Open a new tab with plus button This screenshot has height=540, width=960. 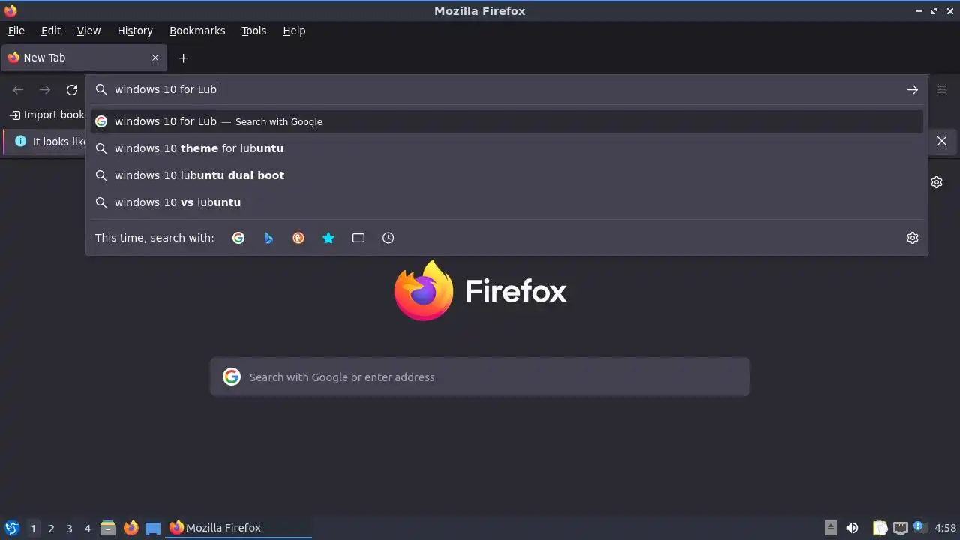[183, 58]
